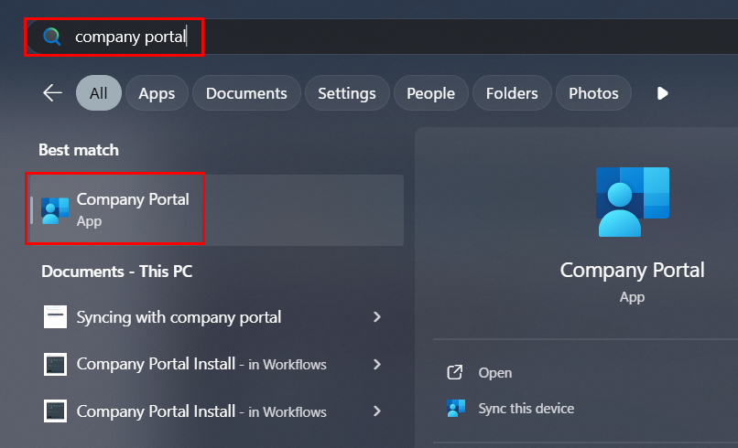Expand chevron for last 'Company Portal Install'
The image size is (738, 448).
pos(377,411)
